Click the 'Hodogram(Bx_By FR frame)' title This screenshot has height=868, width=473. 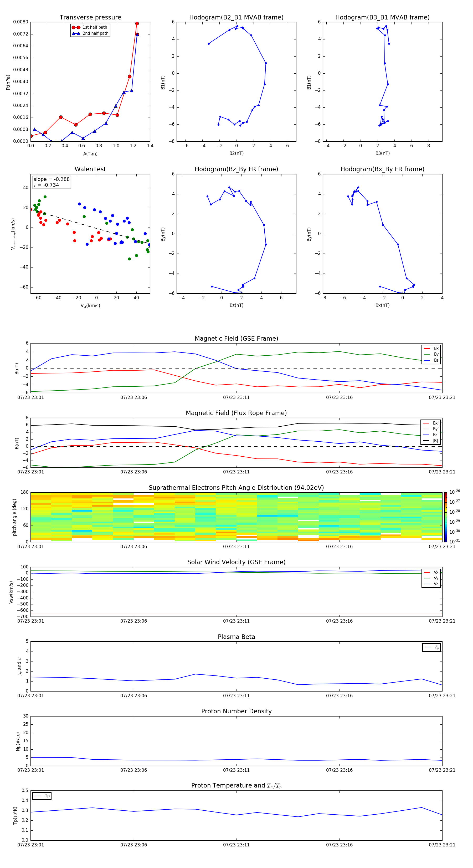point(382,169)
